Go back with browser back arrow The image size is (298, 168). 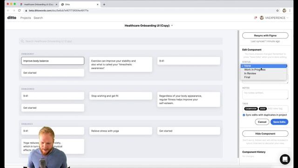[x=8, y=10]
